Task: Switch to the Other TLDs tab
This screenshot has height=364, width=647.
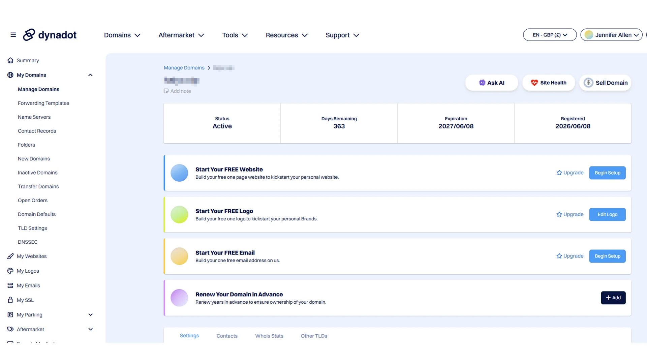Action: [314, 336]
